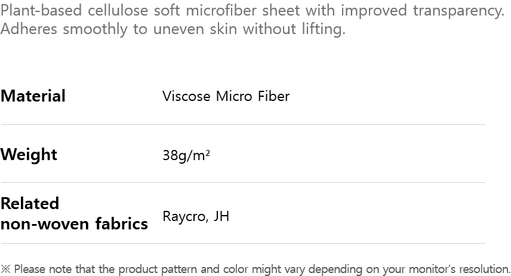Click the Weight row label
This screenshot has height=276, width=511.
click(x=29, y=154)
